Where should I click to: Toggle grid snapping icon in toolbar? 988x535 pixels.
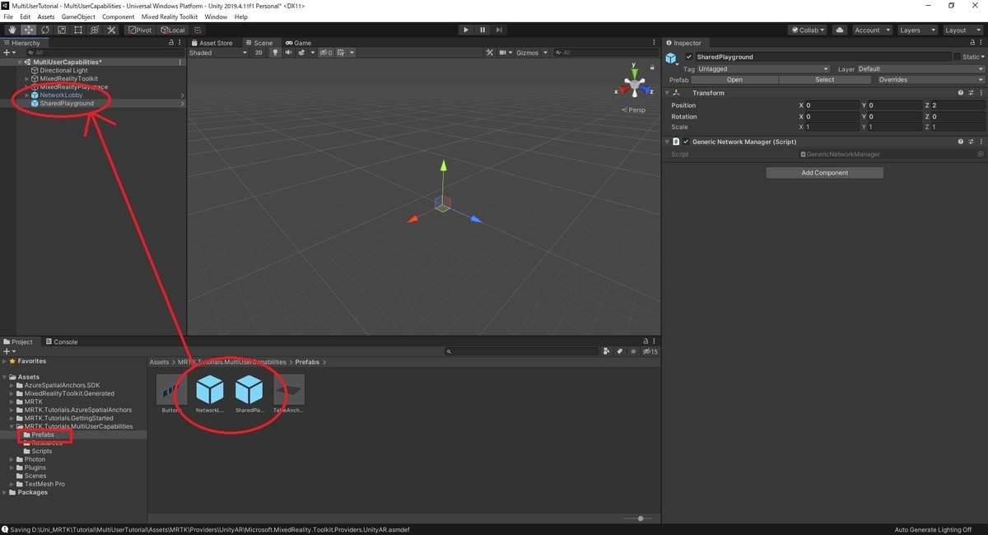click(198, 30)
